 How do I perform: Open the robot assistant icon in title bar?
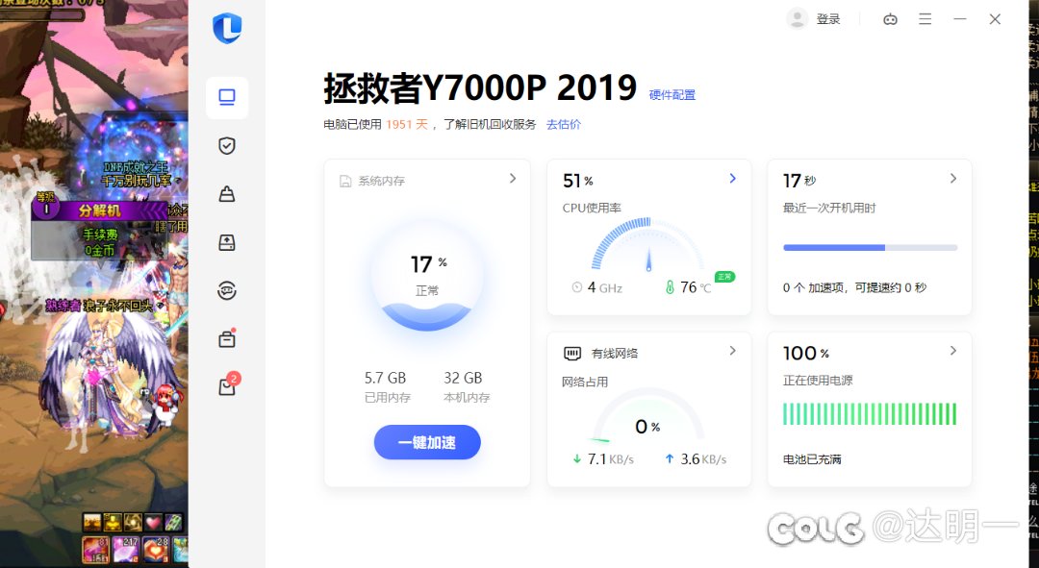point(891,19)
